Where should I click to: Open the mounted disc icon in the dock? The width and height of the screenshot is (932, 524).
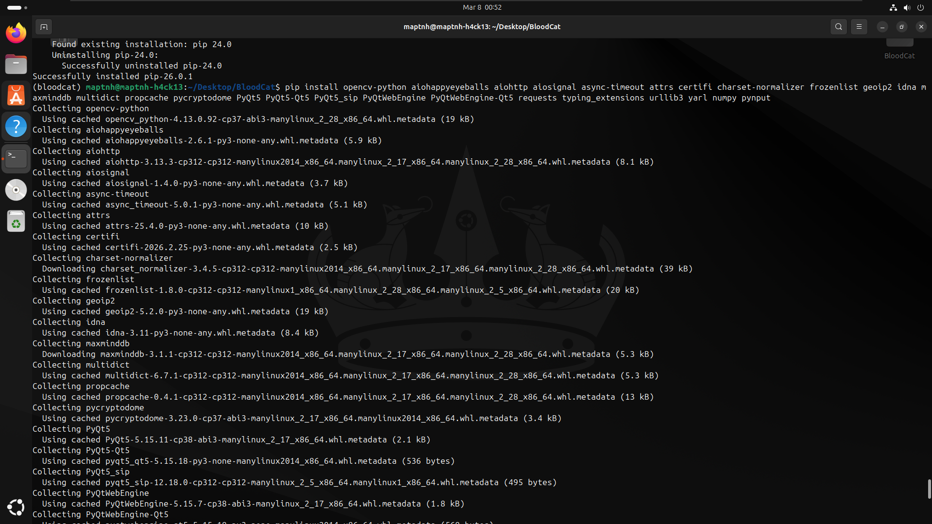click(16, 190)
